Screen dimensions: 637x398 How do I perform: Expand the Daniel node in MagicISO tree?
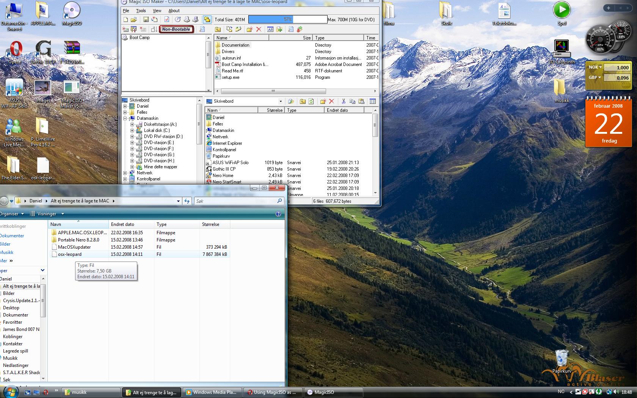[125, 106]
